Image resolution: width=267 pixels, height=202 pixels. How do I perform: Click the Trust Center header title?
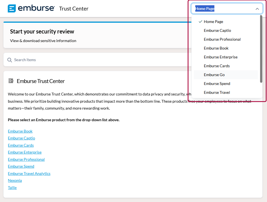[74, 9]
